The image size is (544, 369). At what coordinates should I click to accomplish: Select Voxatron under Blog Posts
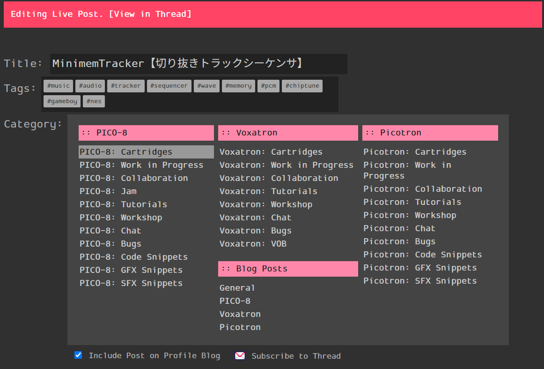pyautogui.click(x=240, y=314)
